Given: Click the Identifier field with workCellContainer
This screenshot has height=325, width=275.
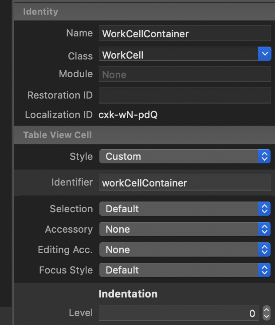Looking at the screenshot, I should (x=185, y=182).
